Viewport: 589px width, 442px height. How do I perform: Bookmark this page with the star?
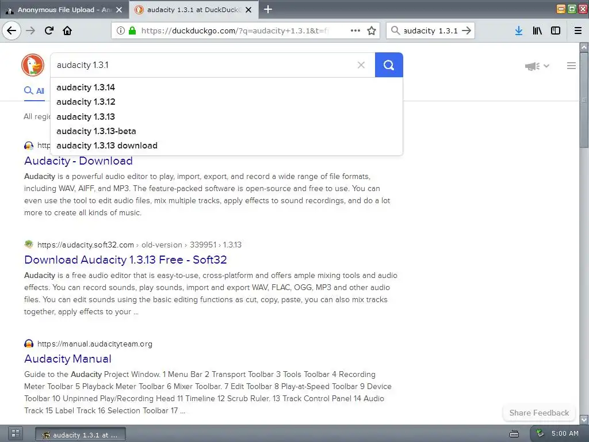[x=372, y=31]
